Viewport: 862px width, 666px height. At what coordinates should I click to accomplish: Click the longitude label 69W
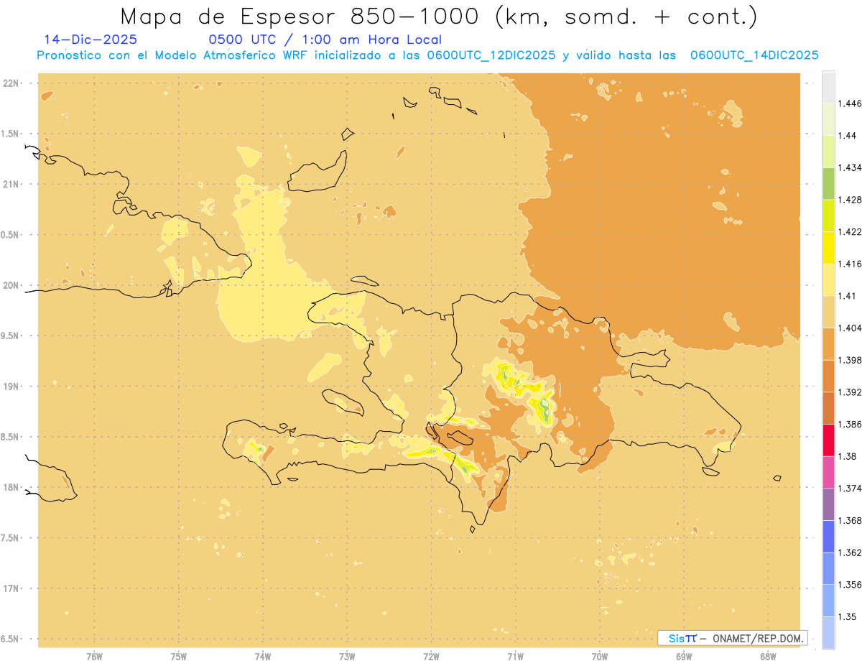tap(684, 657)
